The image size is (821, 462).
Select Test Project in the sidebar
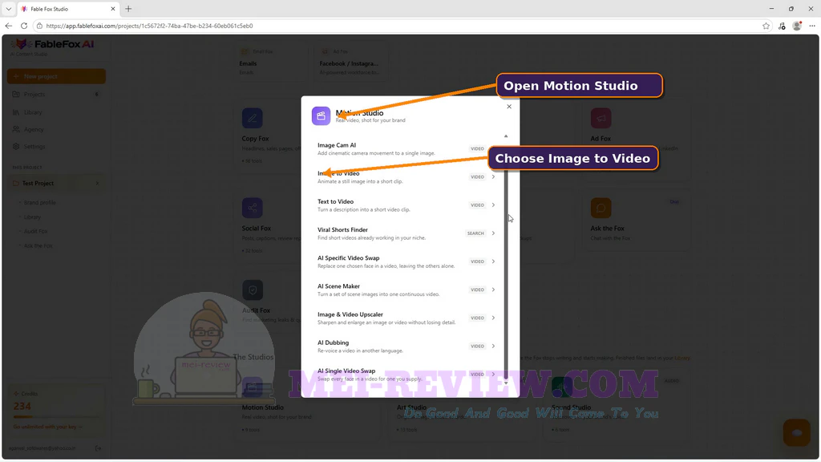(57, 184)
